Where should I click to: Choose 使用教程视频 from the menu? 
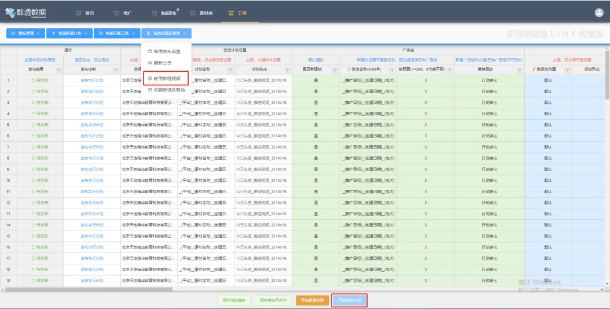click(166, 78)
